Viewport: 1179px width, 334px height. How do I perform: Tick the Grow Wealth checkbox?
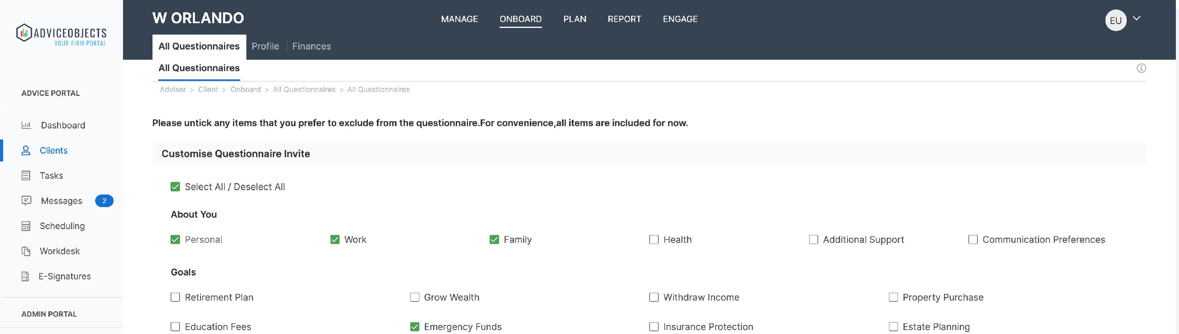[415, 297]
